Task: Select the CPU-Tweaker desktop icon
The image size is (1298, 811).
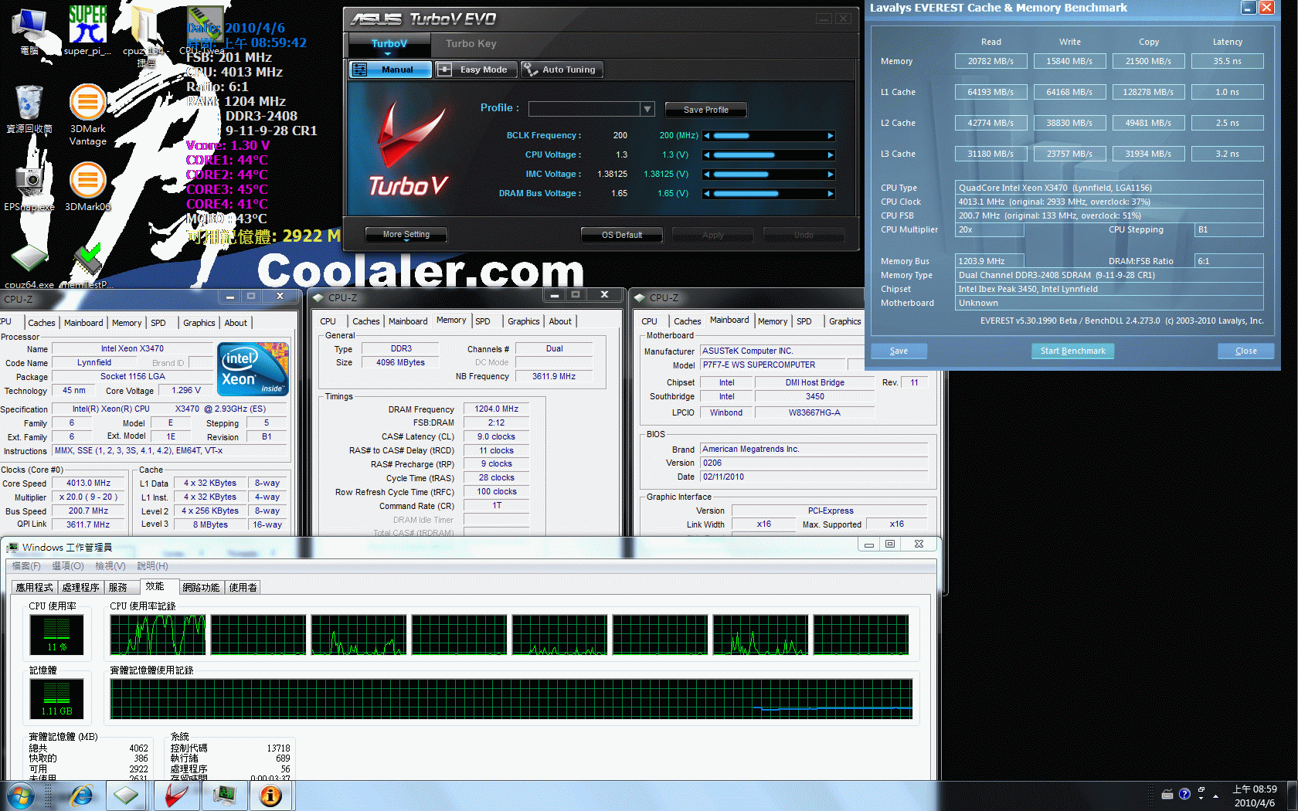Action: (x=205, y=29)
